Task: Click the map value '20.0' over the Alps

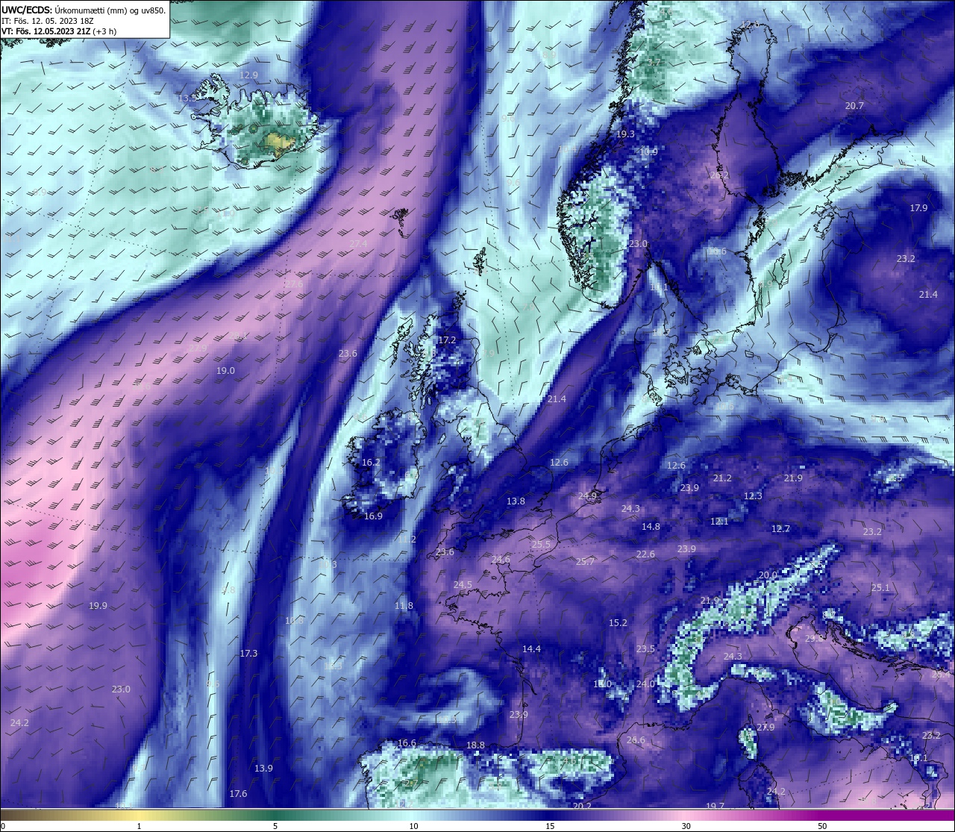Action: point(768,575)
